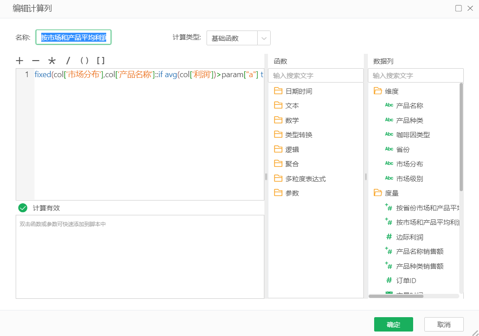Collapse the 维度 folder
The width and height of the screenshot is (479, 336).
pos(391,91)
